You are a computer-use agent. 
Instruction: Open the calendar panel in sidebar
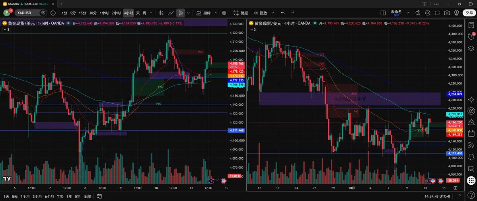pyautogui.click(x=471, y=133)
